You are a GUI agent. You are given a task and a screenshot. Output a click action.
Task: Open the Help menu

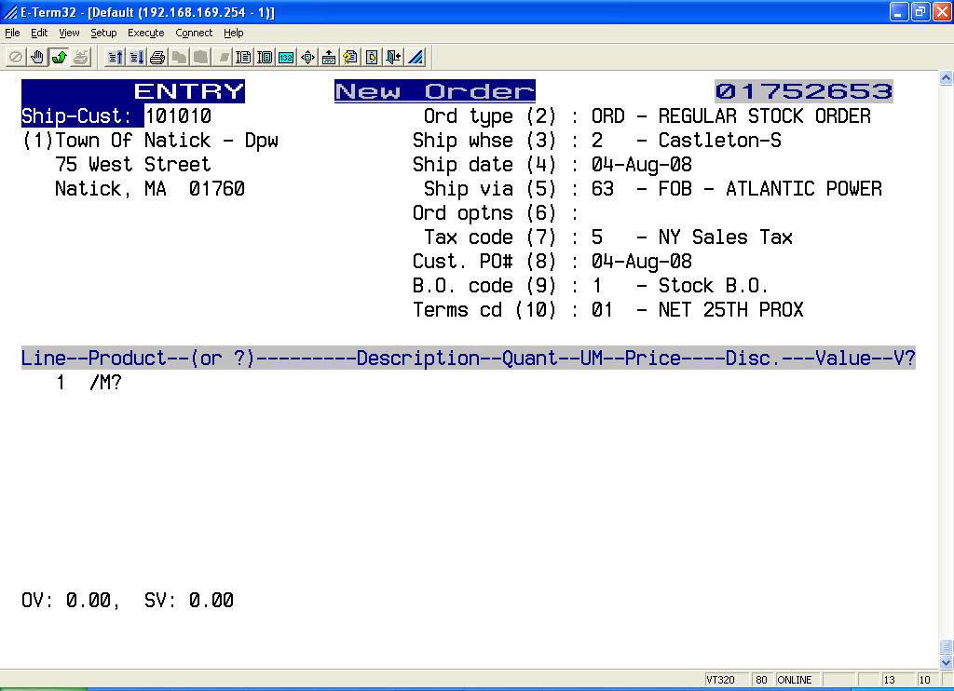click(x=233, y=33)
